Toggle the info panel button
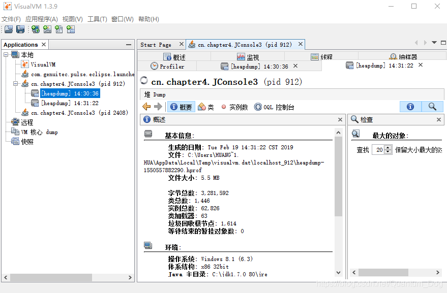This screenshot has width=447, height=293. [x=410, y=107]
